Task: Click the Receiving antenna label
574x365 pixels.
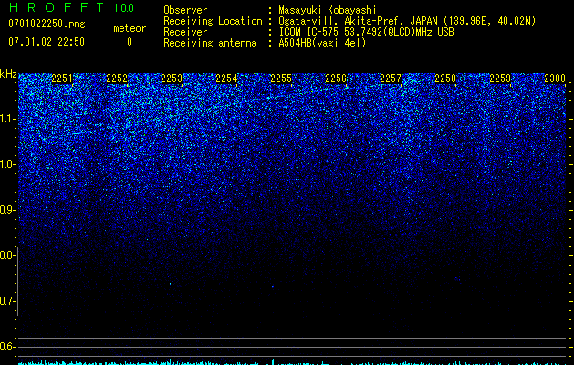Action: click(210, 43)
